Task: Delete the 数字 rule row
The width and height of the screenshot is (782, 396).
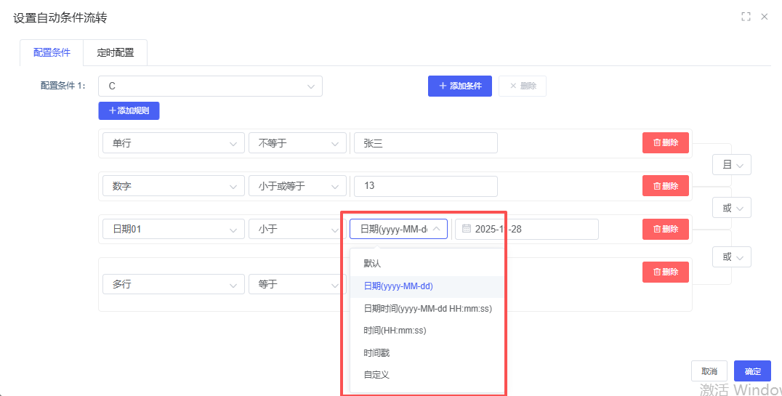Action: (x=665, y=186)
